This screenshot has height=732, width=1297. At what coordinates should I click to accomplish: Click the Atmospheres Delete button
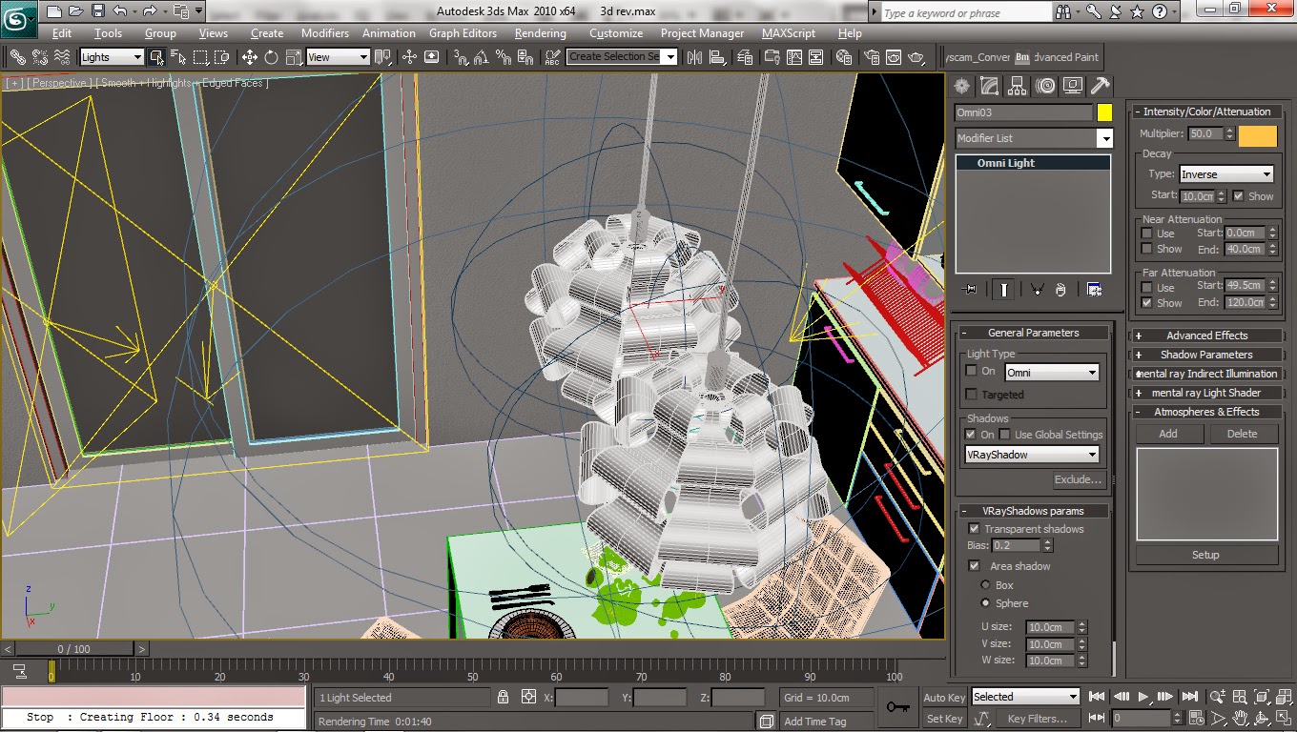click(1242, 434)
